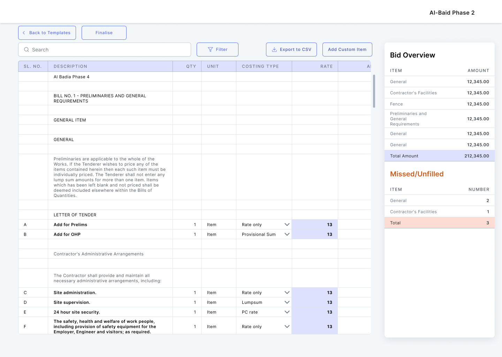The width and height of the screenshot is (502, 357).
Task: Click the Finalise button
Action: point(104,32)
